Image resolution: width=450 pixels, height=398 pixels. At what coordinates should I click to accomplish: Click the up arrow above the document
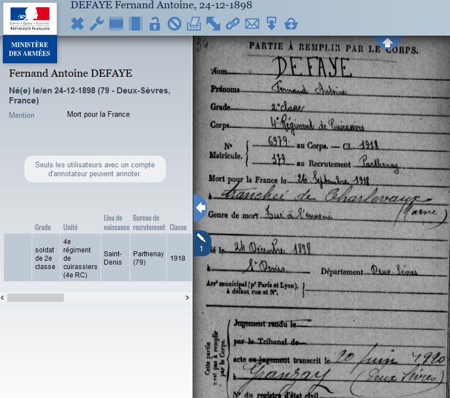[387, 43]
